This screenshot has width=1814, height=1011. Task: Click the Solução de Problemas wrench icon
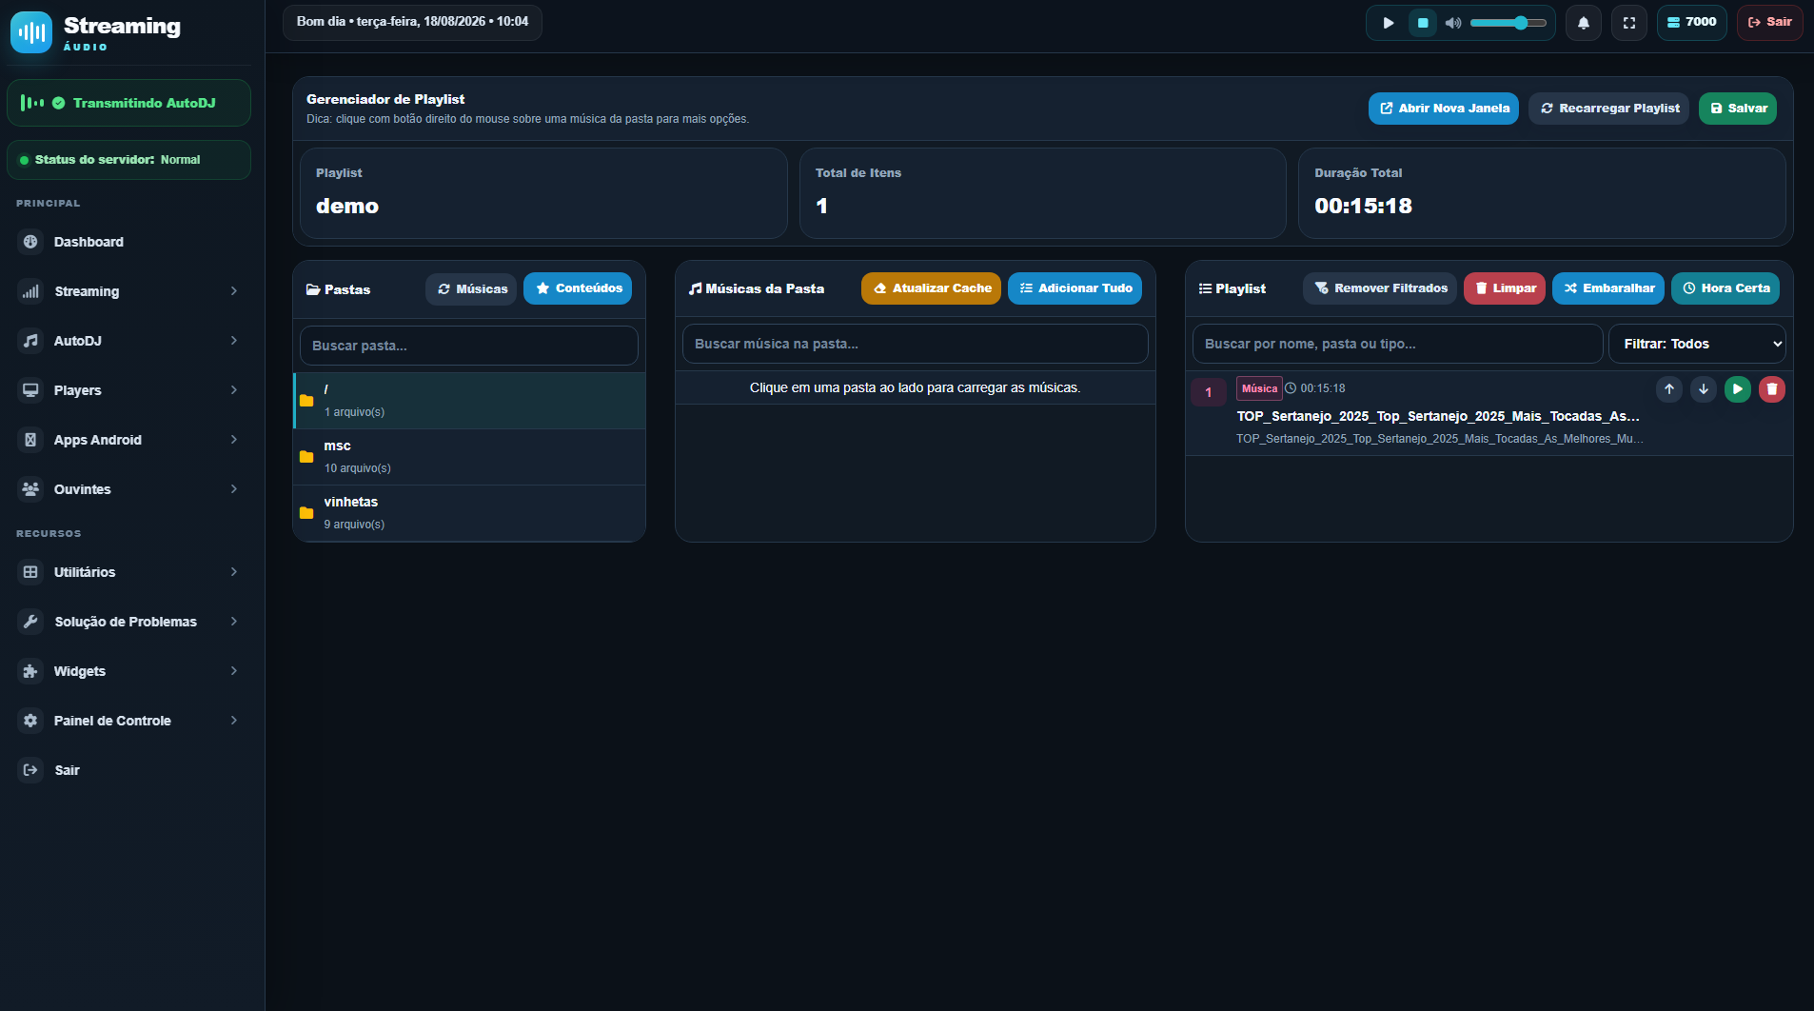(30, 622)
